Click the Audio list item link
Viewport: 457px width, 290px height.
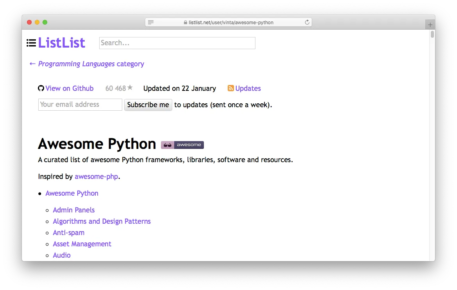pos(61,255)
